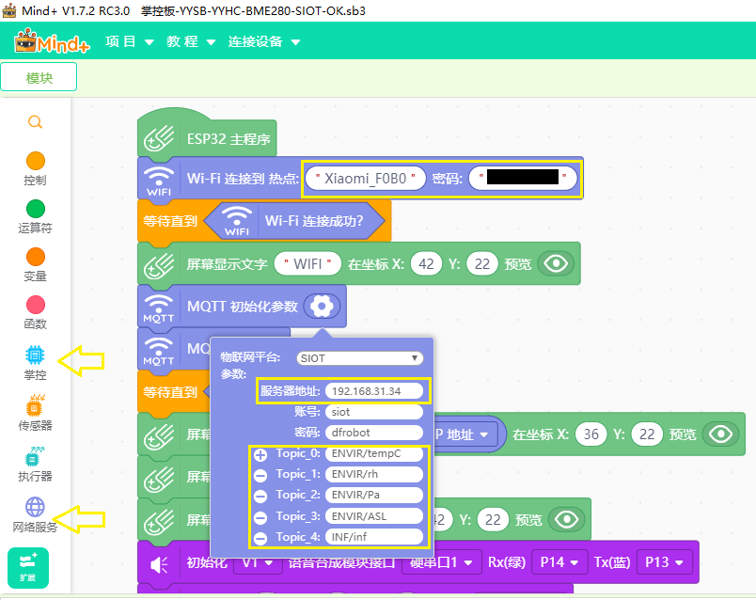Open the 执行器 actuator category icon
The height and width of the screenshot is (600, 756).
35,457
